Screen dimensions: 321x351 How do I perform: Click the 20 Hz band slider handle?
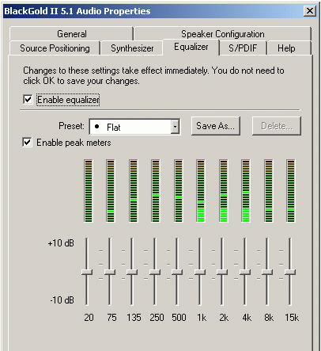pos(87,272)
